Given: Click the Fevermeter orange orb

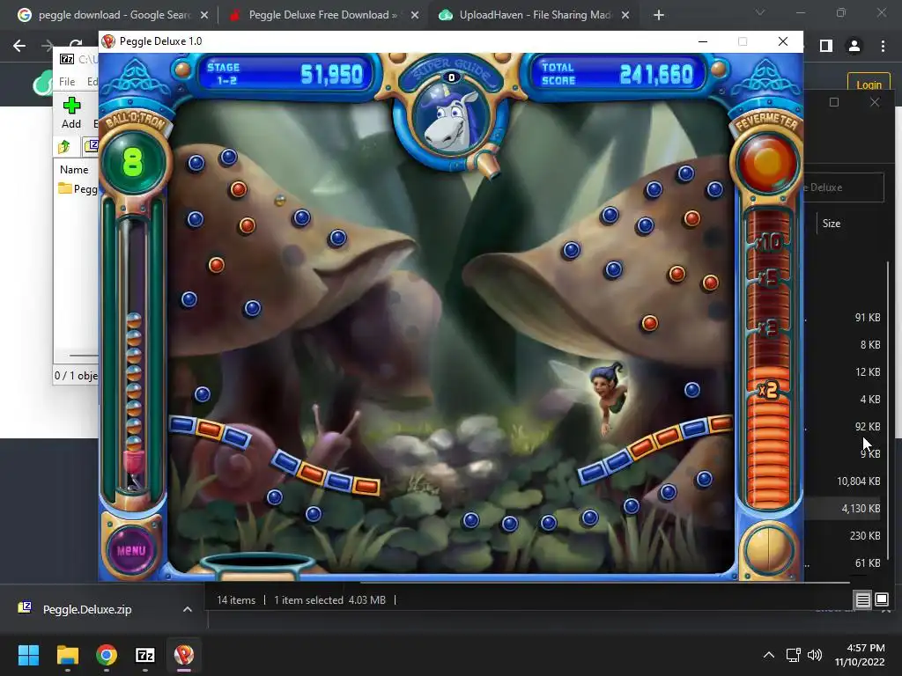Looking at the screenshot, I should (x=767, y=162).
